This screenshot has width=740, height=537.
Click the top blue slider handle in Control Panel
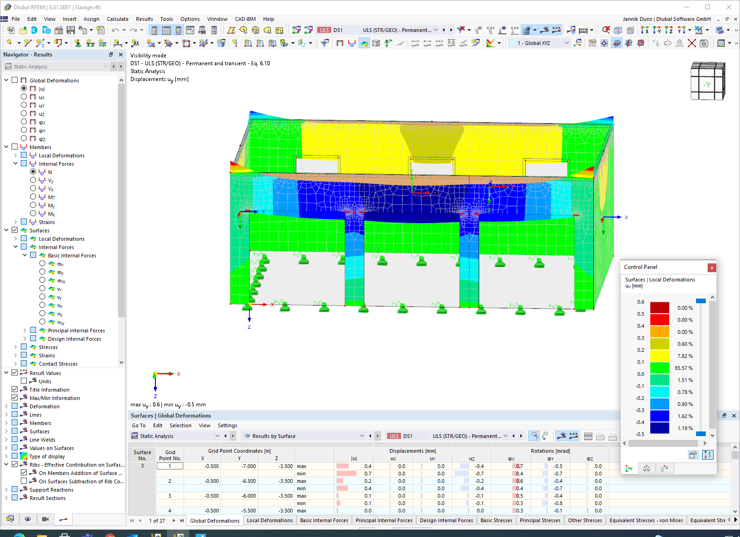click(701, 301)
